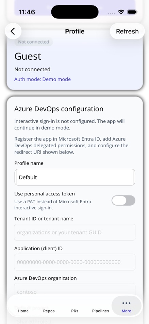Tap the 'Register the app in Microsoft Entra ID' instruction
149x324 pixels.
[71, 146]
